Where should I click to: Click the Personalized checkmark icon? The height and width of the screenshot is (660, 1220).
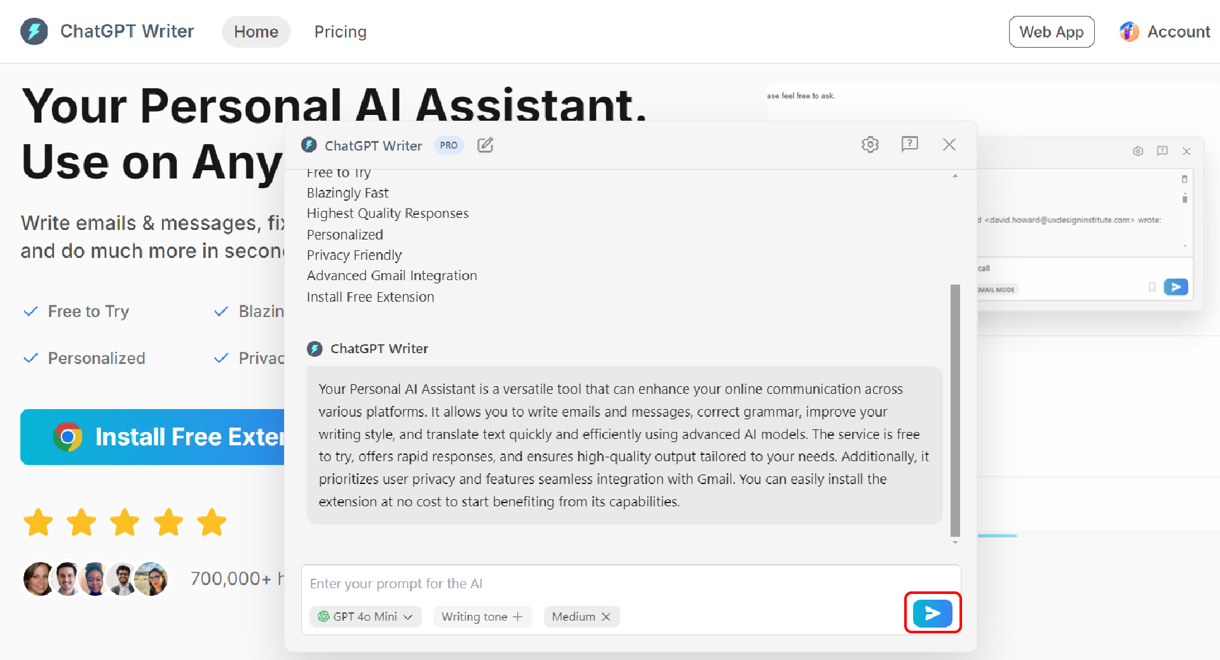tap(30, 358)
